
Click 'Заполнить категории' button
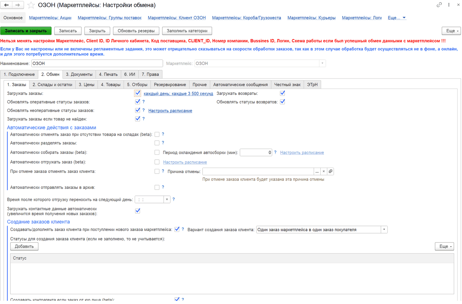click(x=187, y=31)
